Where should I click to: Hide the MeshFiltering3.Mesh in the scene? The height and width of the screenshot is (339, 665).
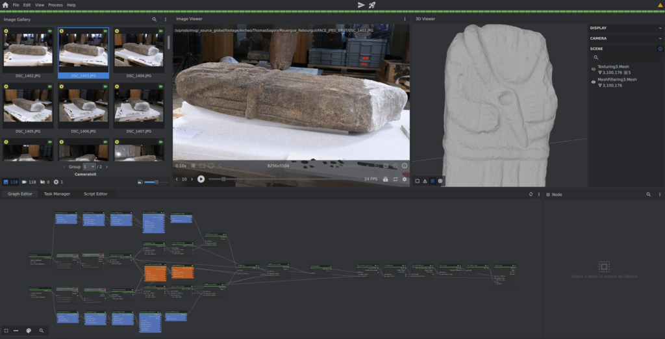click(x=594, y=82)
